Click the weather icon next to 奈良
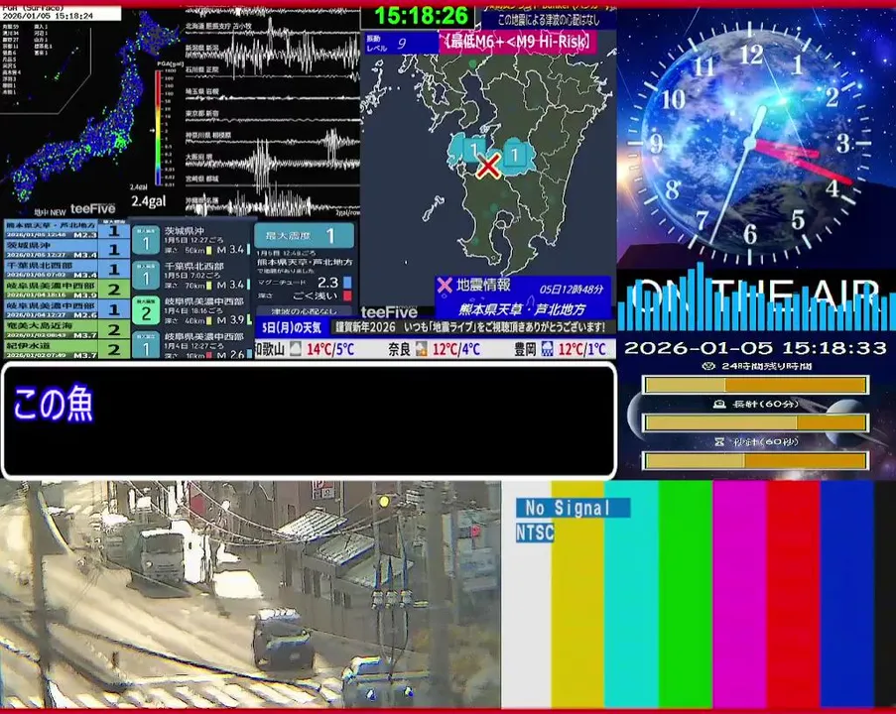This screenshot has width=896, height=714. click(x=421, y=348)
